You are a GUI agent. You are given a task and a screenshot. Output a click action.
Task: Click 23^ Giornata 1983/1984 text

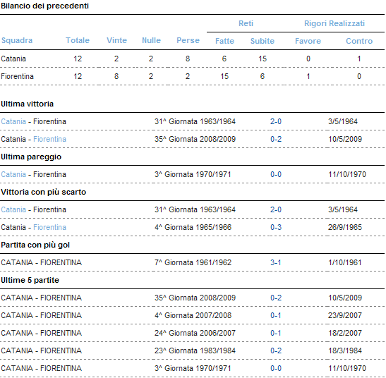click(x=195, y=350)
